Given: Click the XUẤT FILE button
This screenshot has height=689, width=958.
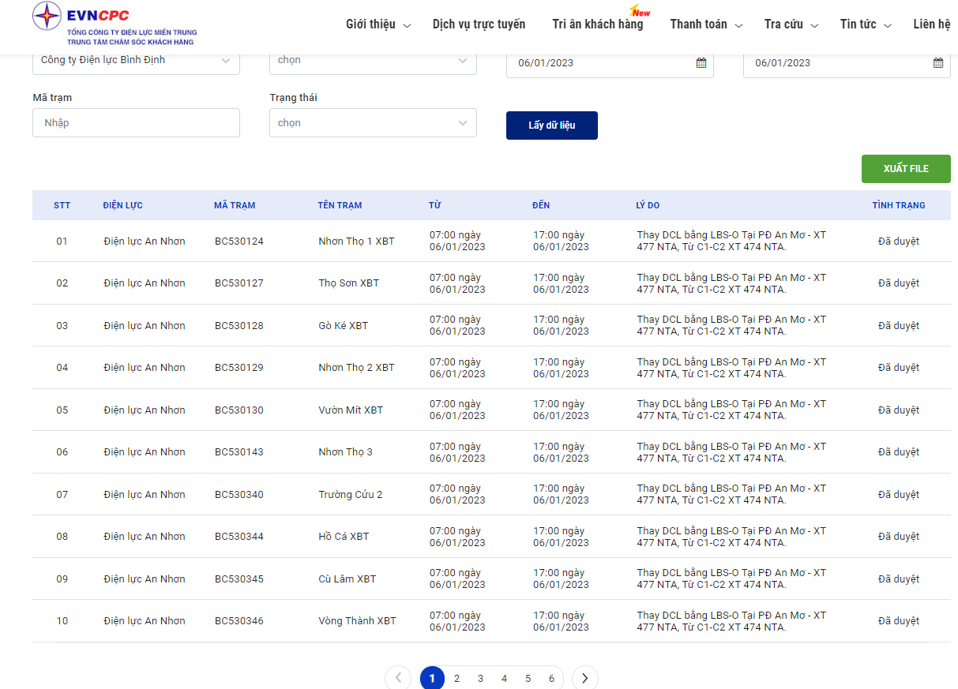Looking at the screenshot, I should (905, 169).
